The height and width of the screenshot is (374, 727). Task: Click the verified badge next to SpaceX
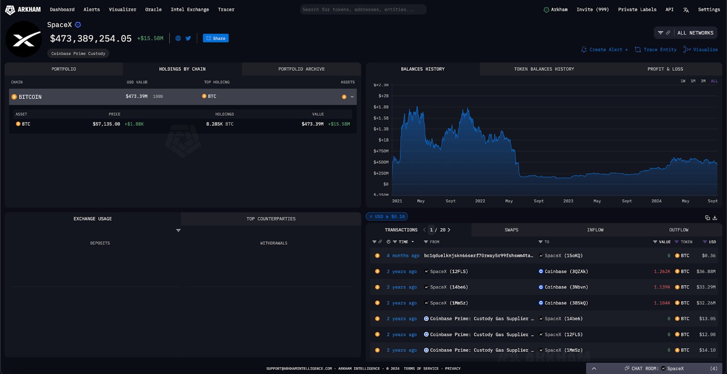pyautogui.click(x=78, y=25)
